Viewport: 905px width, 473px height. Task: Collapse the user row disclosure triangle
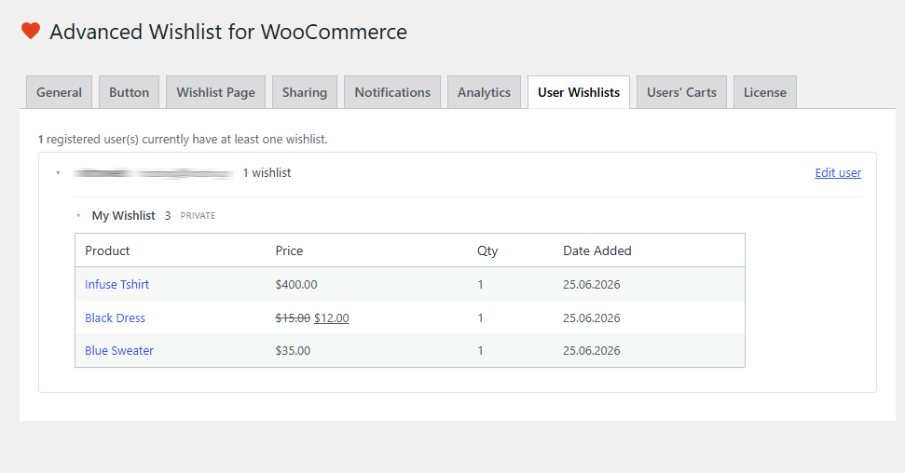(x=58, y=172)
